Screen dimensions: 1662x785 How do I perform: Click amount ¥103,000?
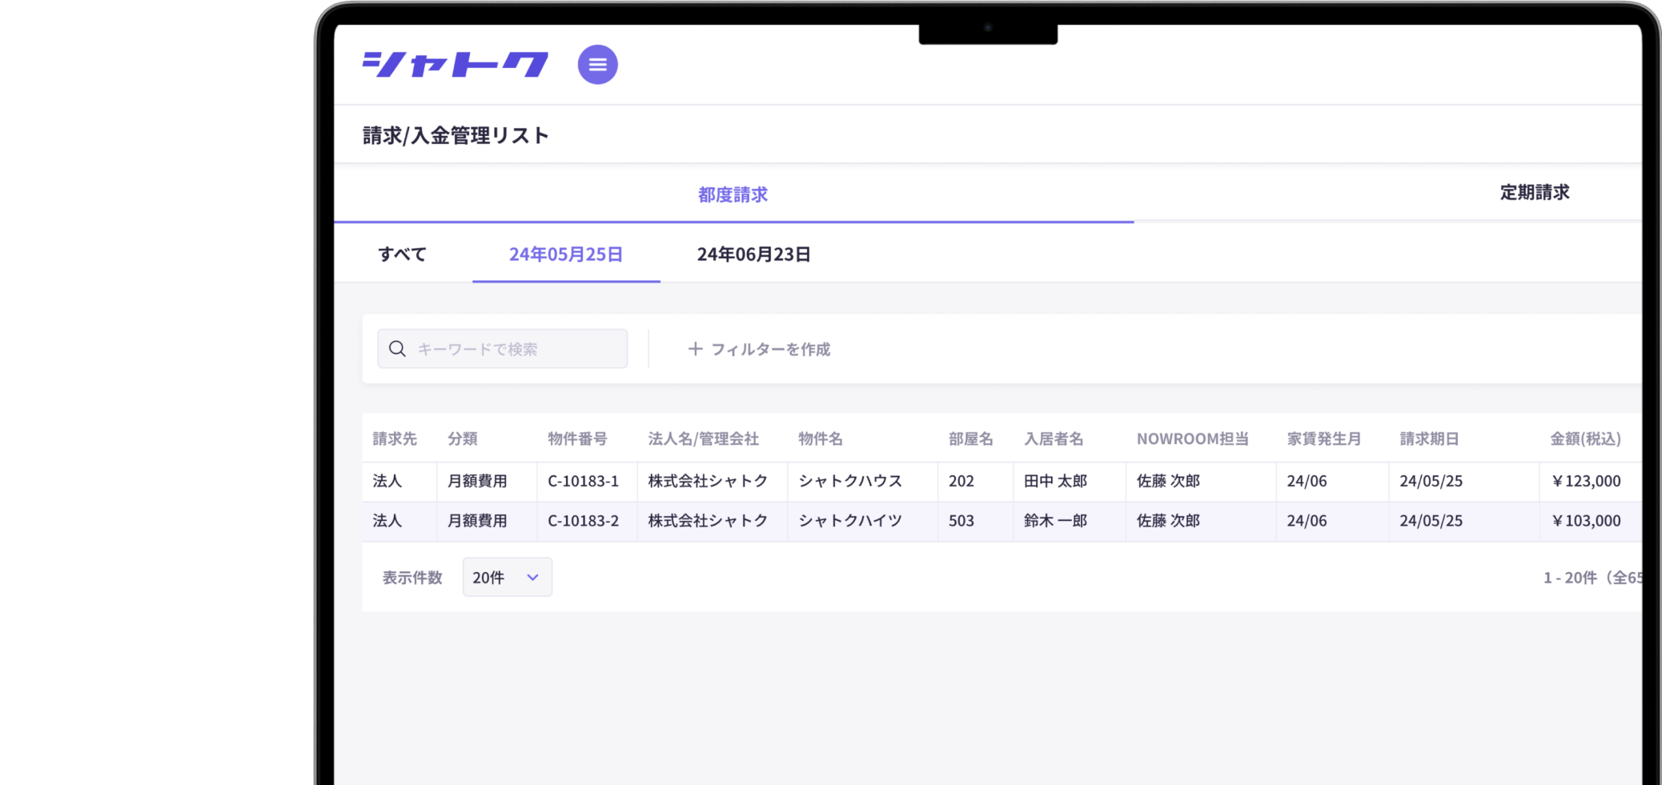click(x=1586, y=521)
